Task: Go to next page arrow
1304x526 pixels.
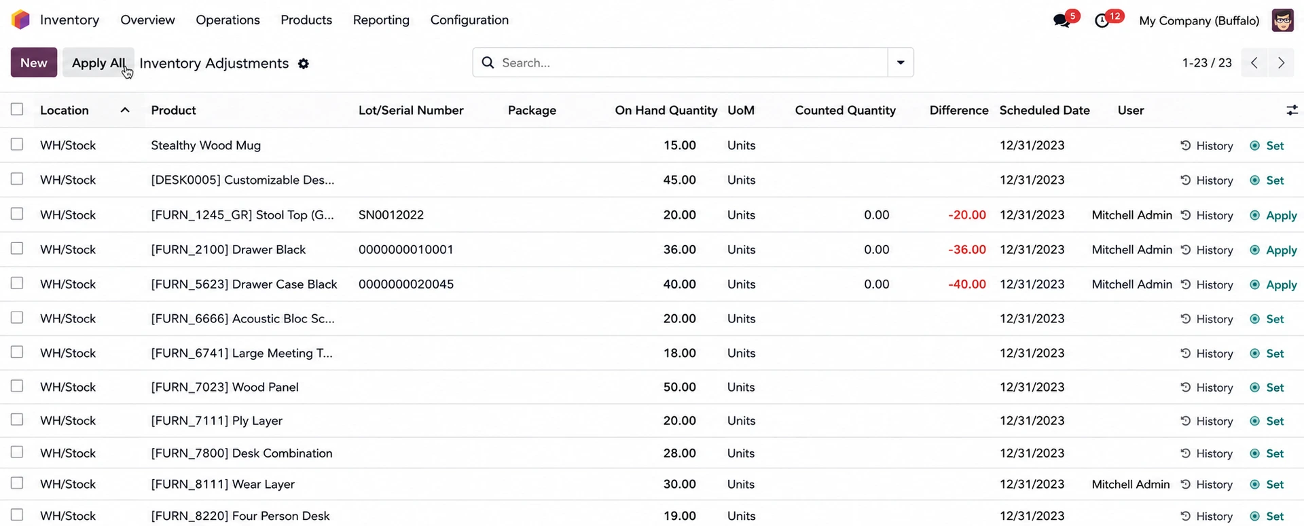Action: 1281,62
